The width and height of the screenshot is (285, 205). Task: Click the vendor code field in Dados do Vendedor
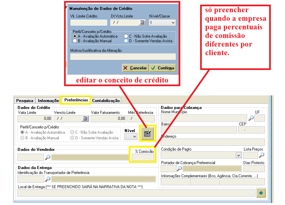click(x=30, y=157)
